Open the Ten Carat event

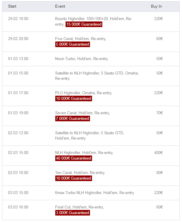tap(80, 173)
